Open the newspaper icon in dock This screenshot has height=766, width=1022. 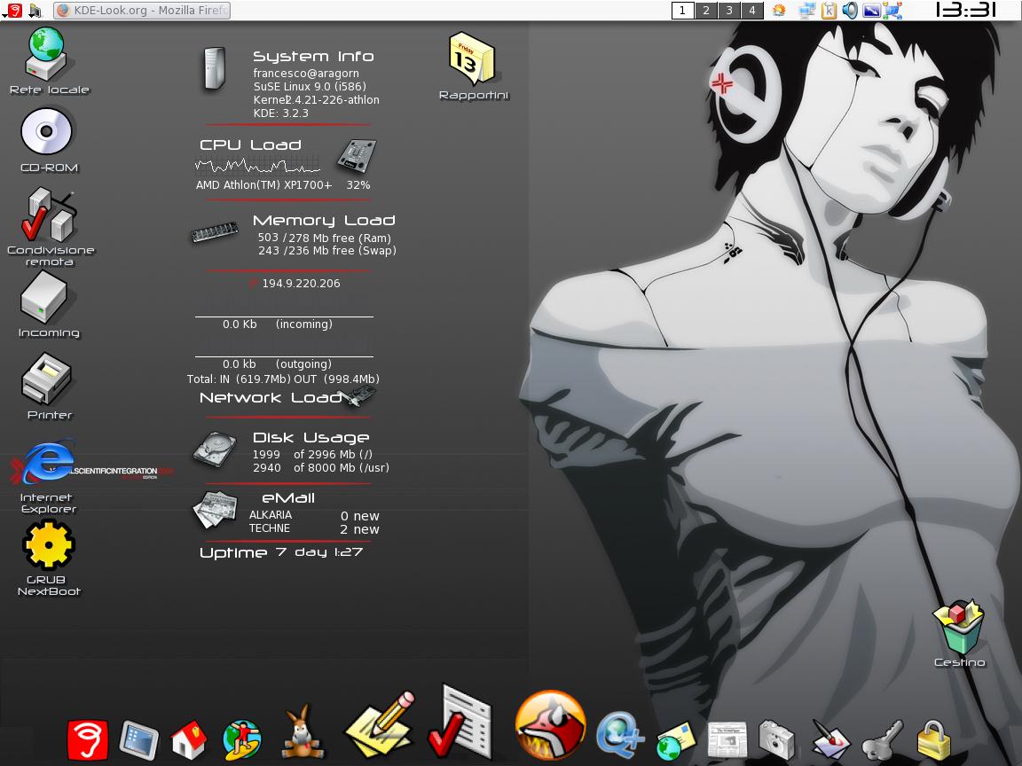tap(727, 740)
